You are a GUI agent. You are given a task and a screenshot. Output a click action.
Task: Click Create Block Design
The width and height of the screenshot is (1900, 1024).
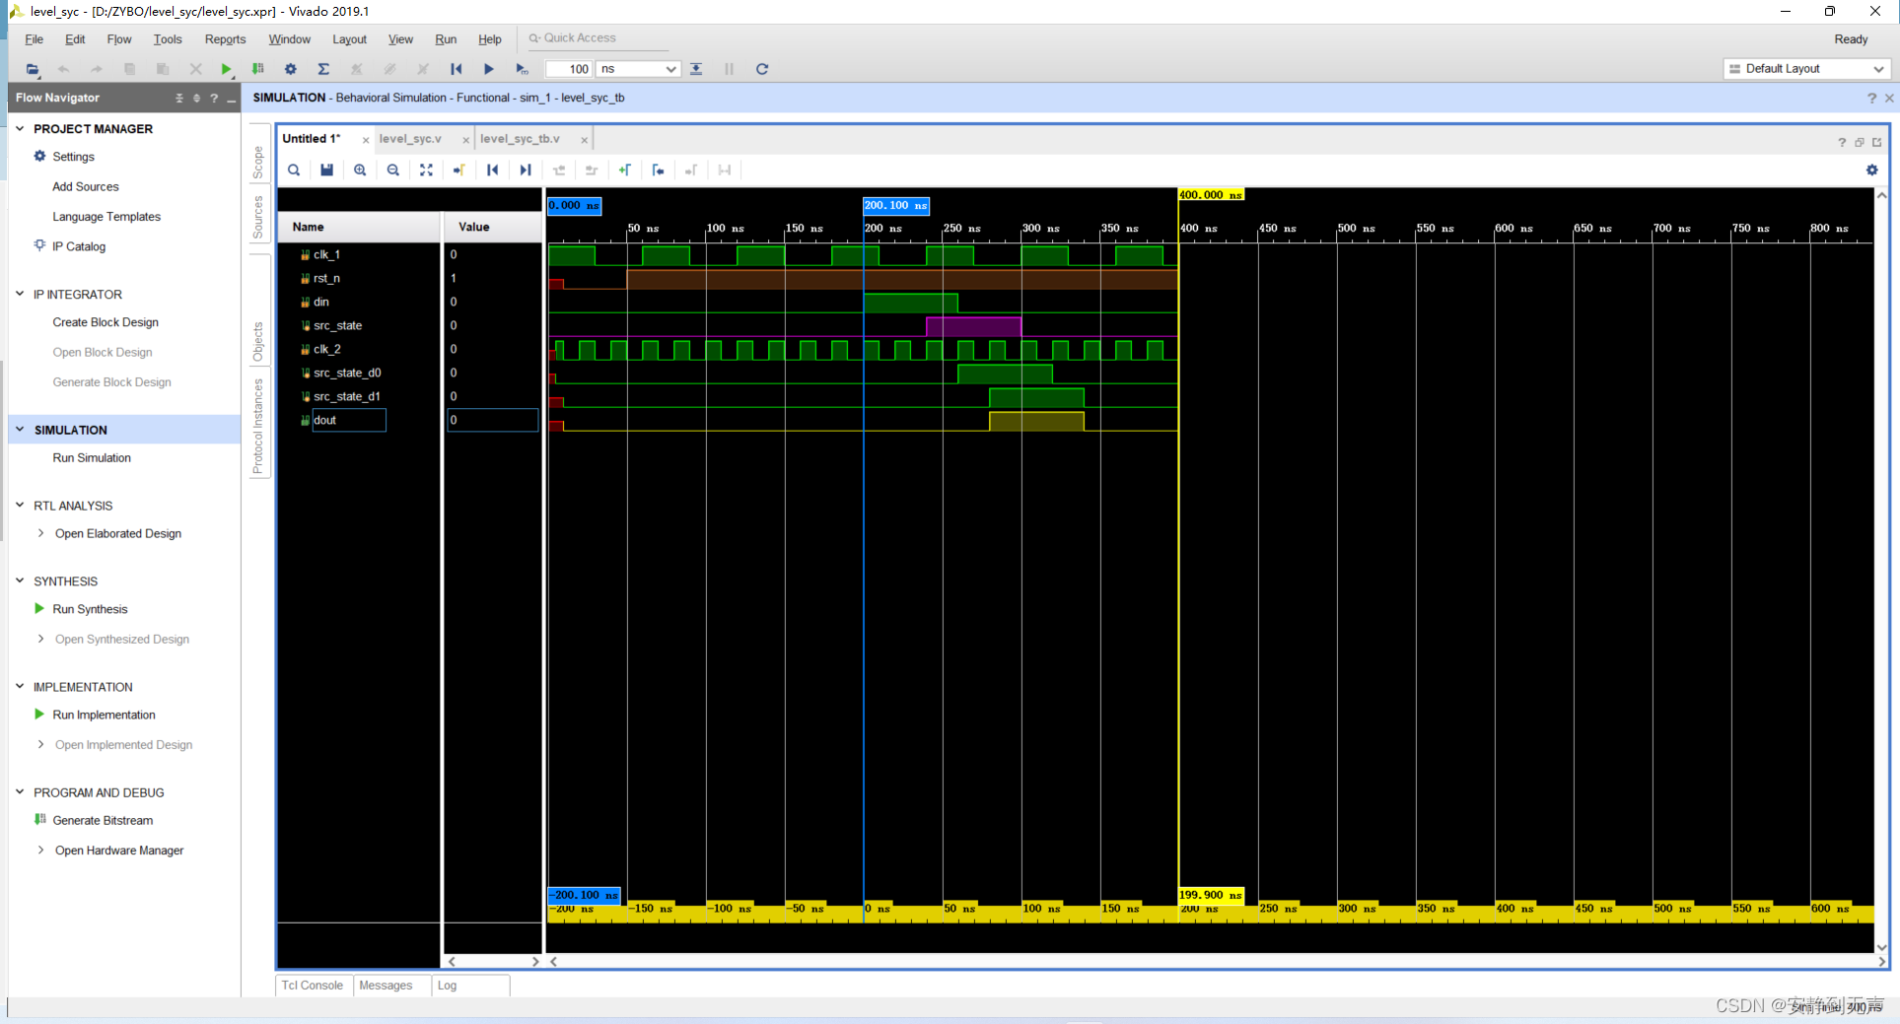(106, 322)
